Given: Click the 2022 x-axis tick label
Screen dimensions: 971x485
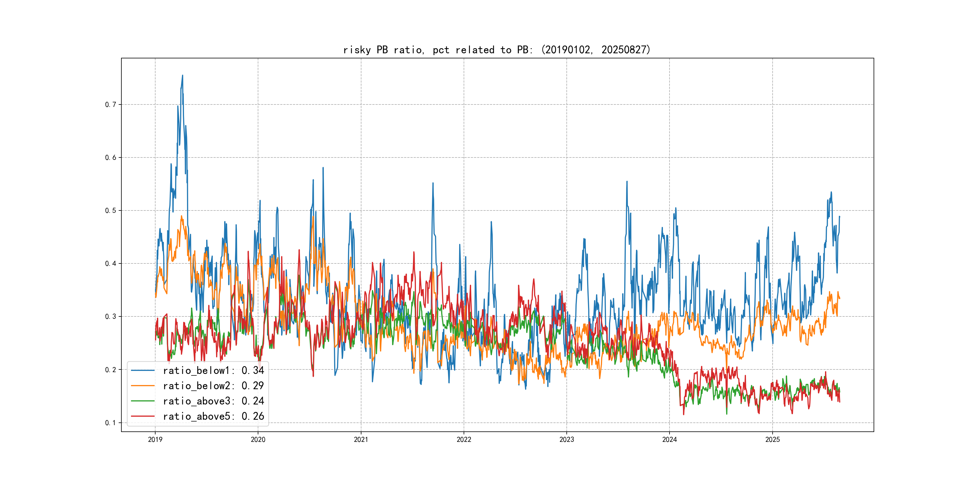Looking at the screenshot, I should click(x=464, y=439).
